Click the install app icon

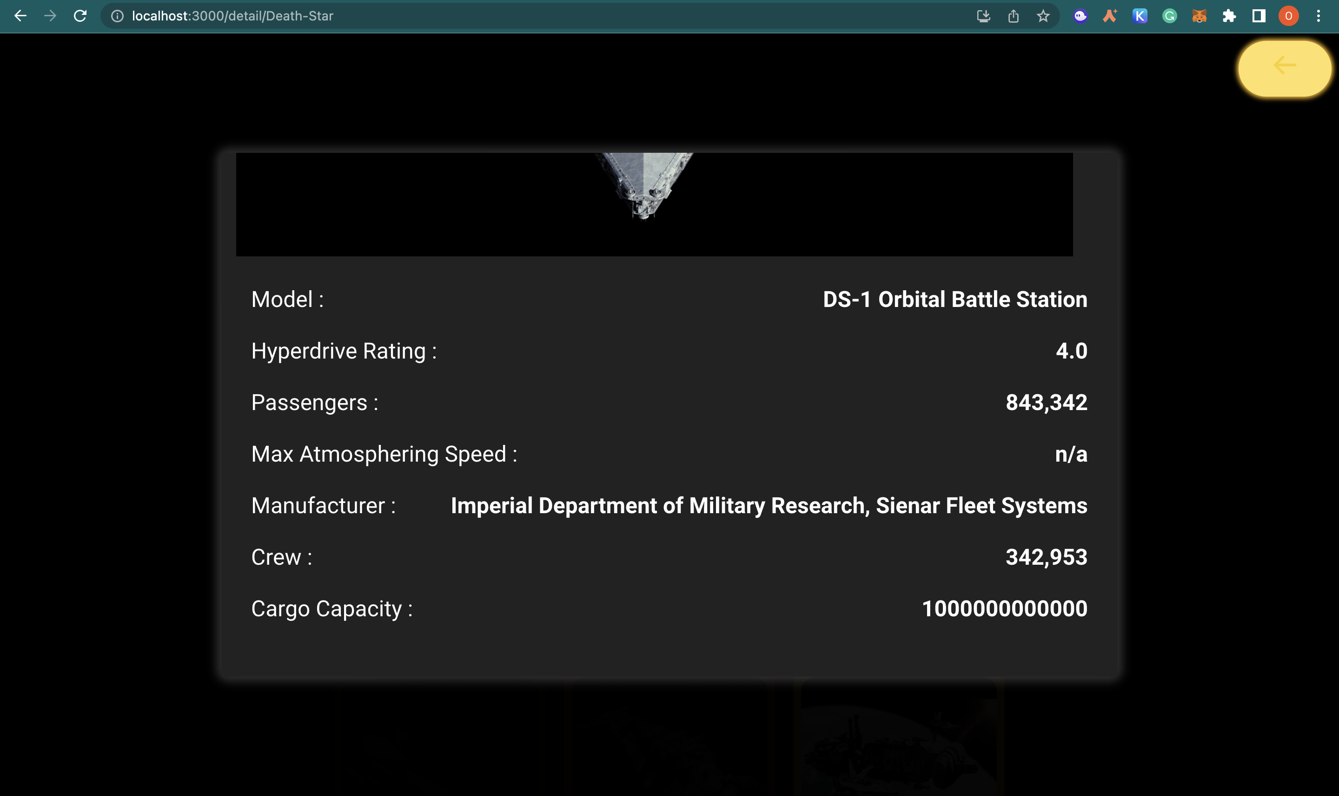(983, 16)
